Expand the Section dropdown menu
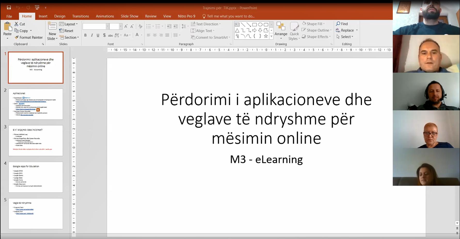Image resolution: width=460 pixels, height=239 pixels. click(69, 37)
